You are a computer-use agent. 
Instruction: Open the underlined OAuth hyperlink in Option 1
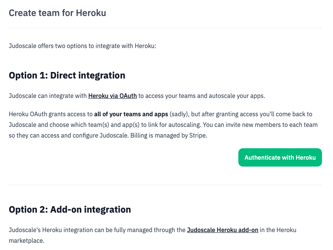pos(112,96)
